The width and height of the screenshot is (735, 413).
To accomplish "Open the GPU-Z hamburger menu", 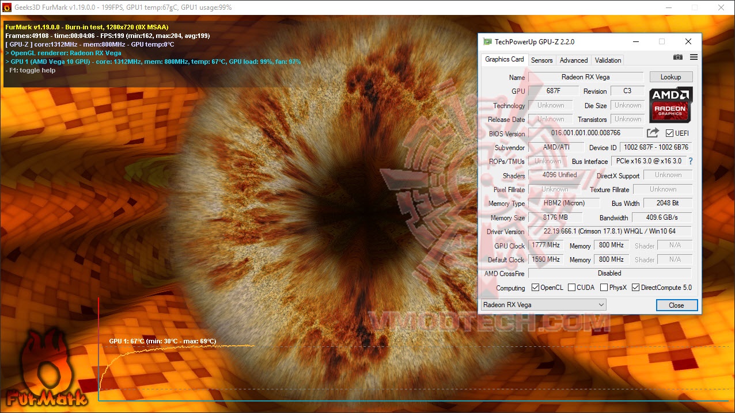I will [694, 57].
